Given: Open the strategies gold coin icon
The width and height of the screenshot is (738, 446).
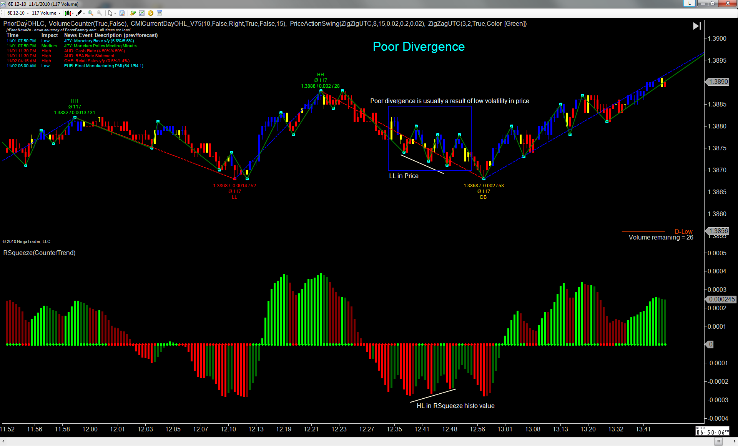Looking at the screenshot, I should [151, 13].
